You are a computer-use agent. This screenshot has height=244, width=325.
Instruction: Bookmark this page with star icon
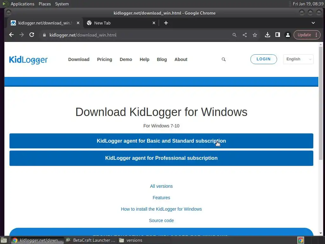pyautogui.click(x=255, y=35)
